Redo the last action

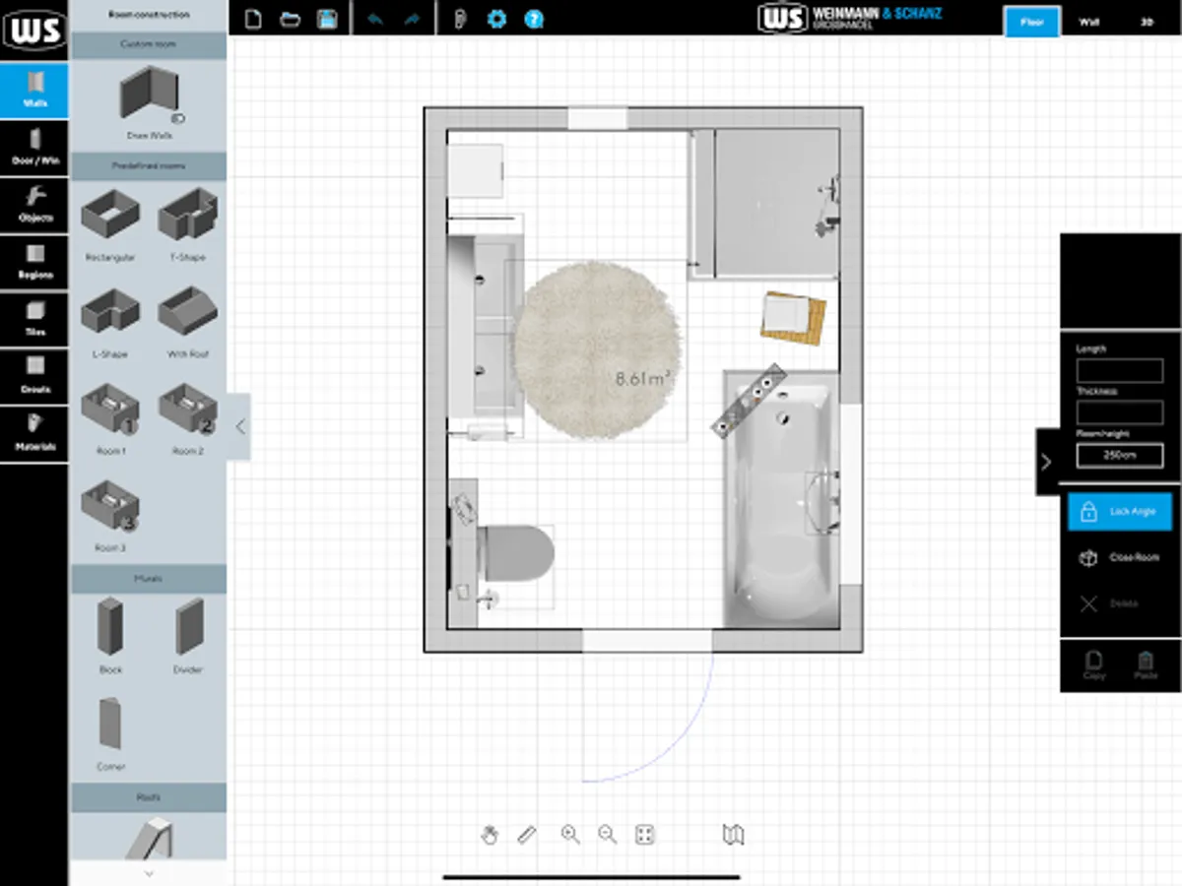coord(412,19)
